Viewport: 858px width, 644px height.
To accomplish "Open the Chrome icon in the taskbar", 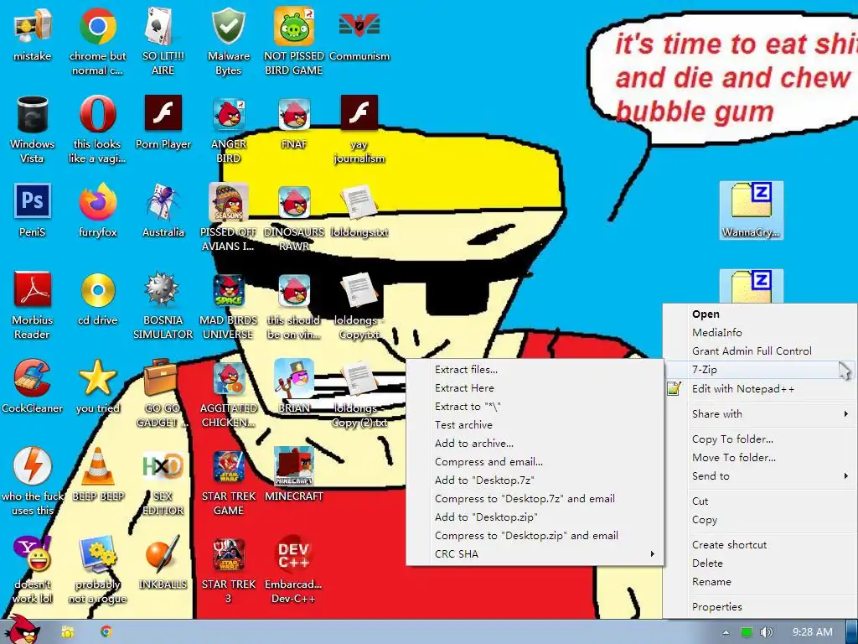I will click(x=106, y=631).
